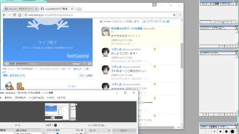Image resolution: width=239 pixels, height=134 pixels.
Task: Open the プロファイル(P) menu in OBS
Action: [20, 98]
